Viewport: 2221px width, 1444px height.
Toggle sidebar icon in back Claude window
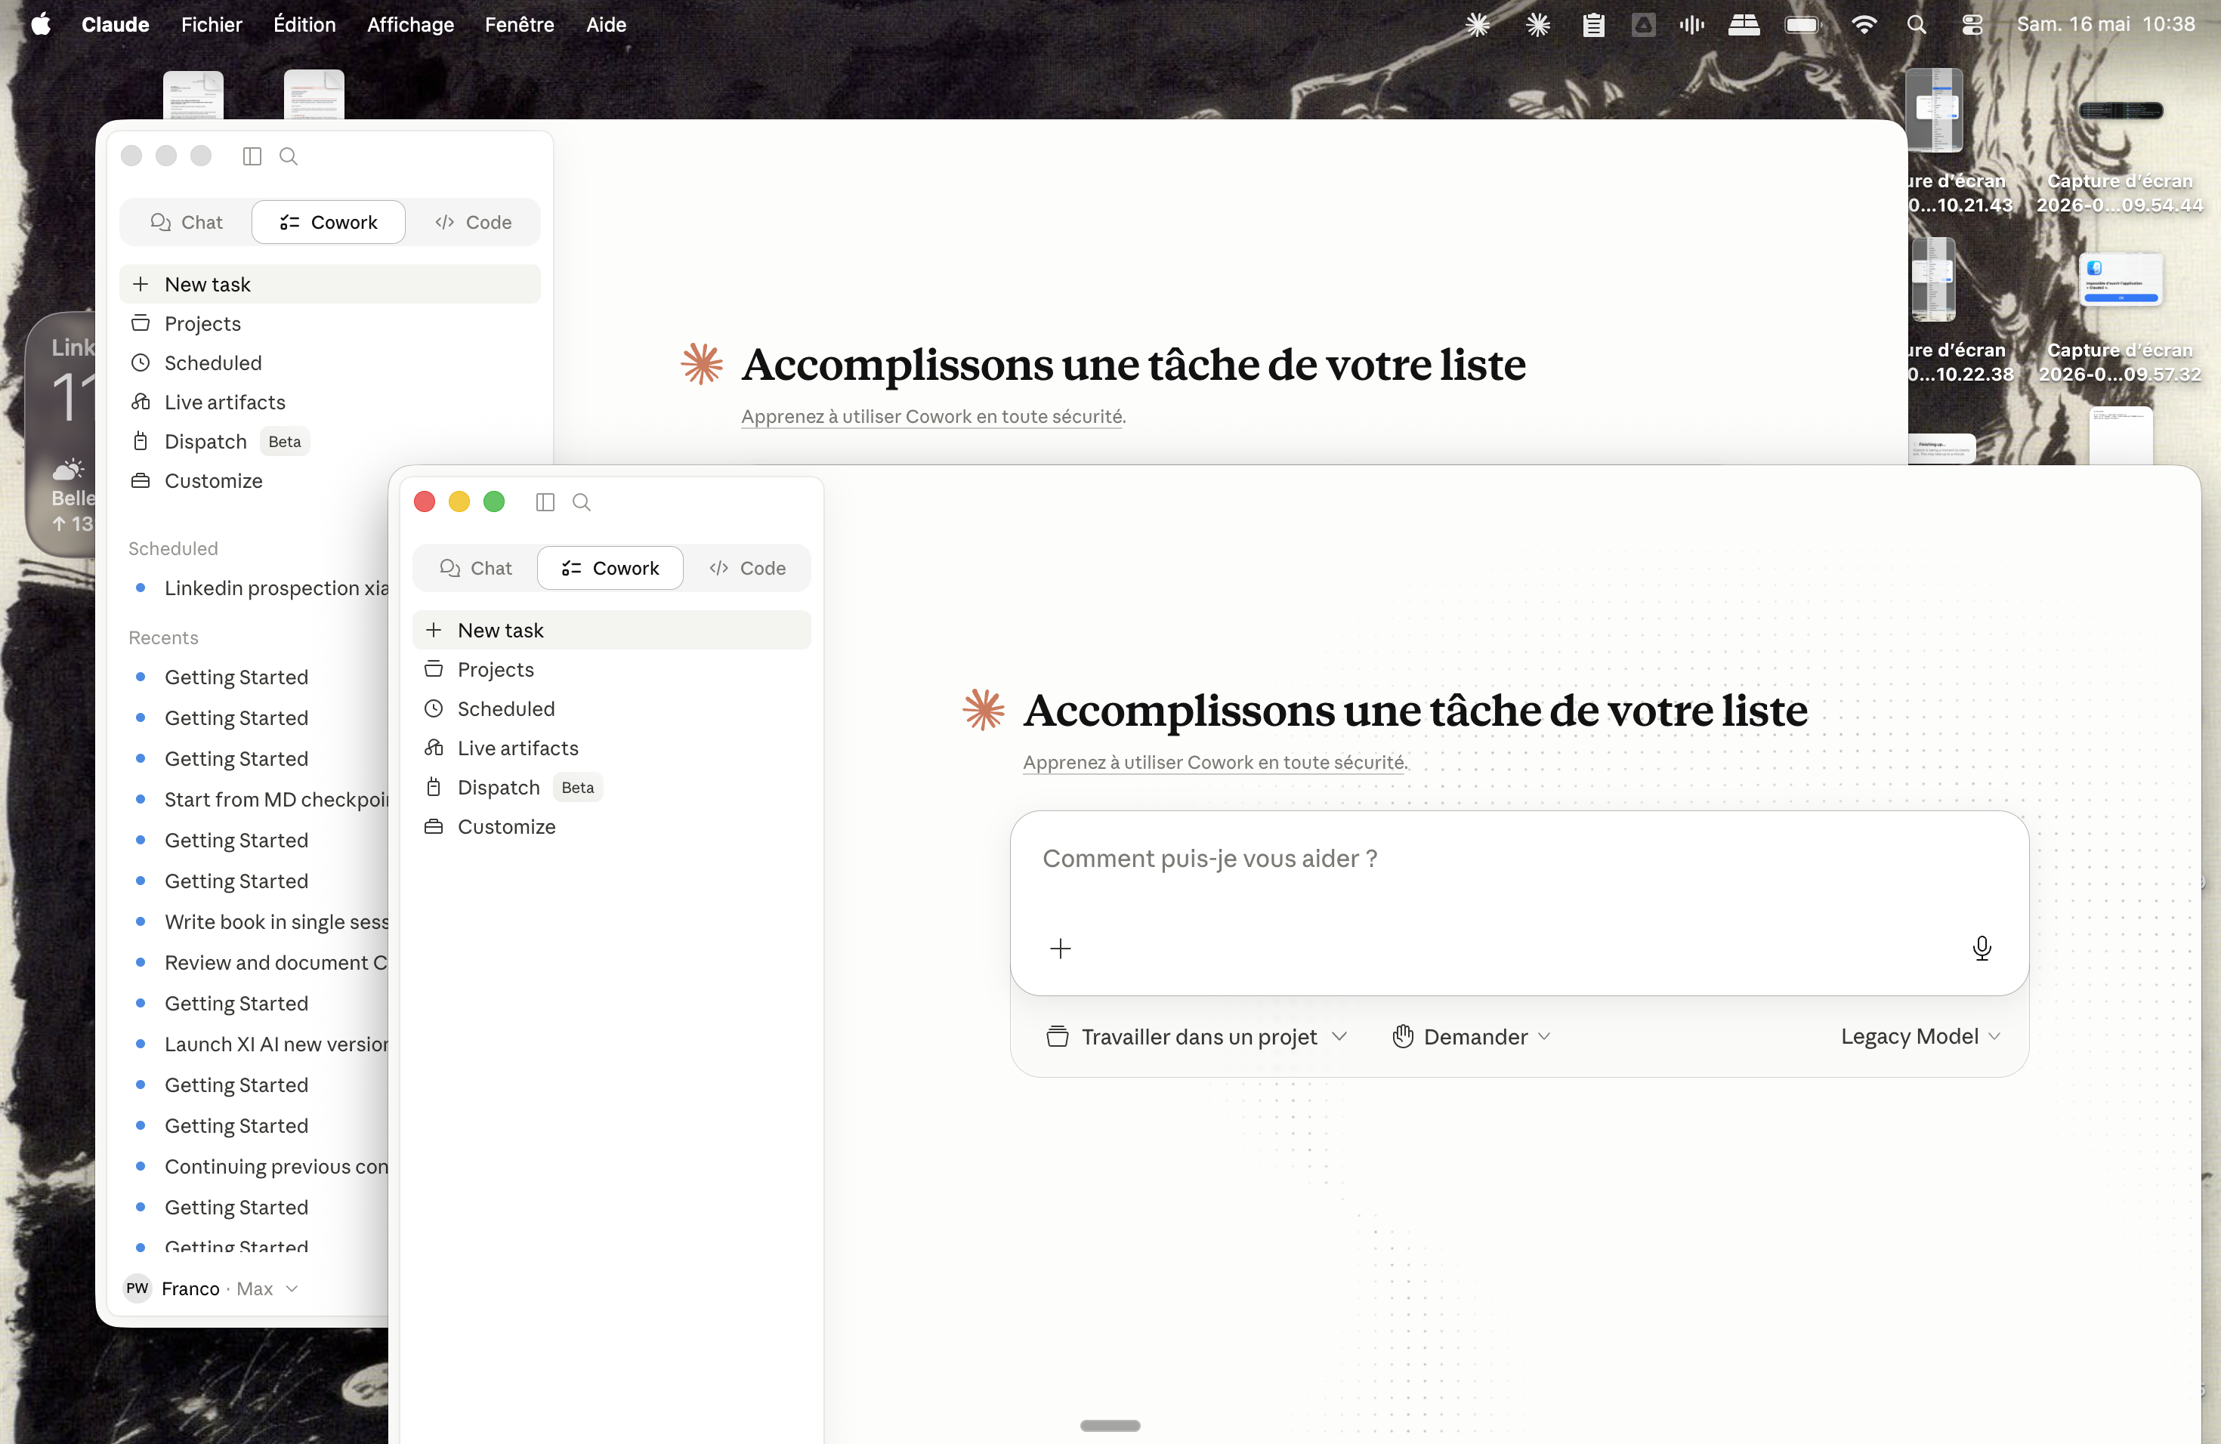(252, 156)
